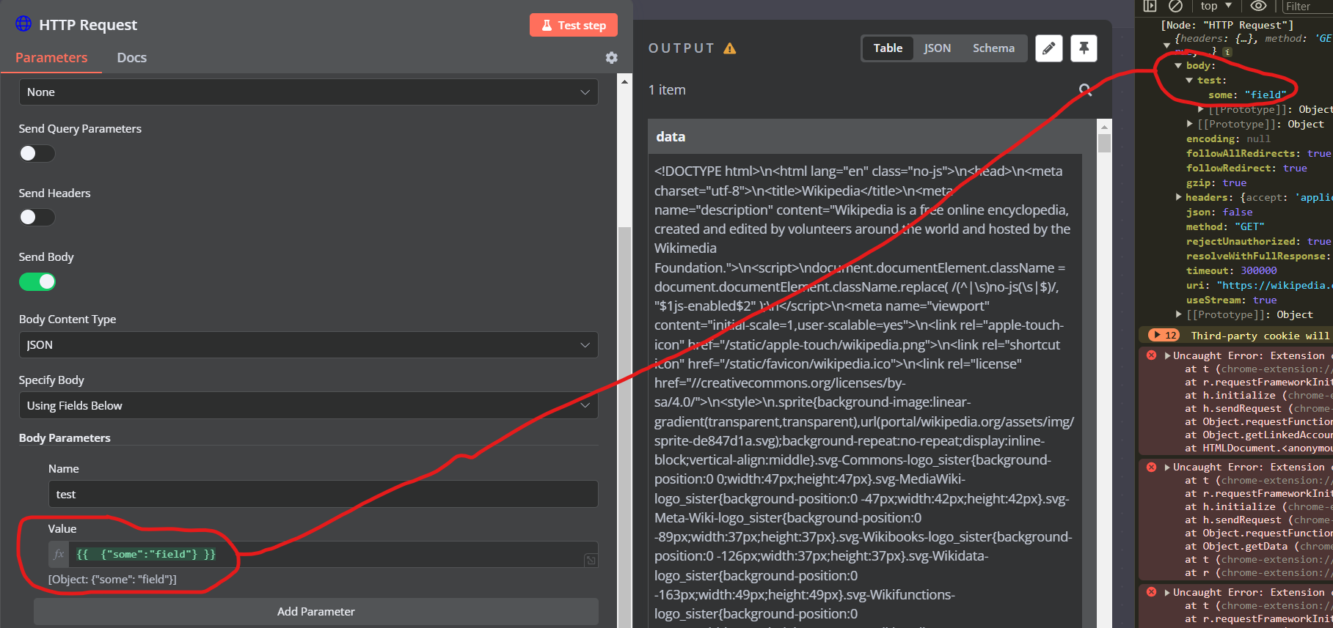Viewport: 1333px width, 628px height.
Task: Click the body parameter Name field
Action: coord(323,495)
